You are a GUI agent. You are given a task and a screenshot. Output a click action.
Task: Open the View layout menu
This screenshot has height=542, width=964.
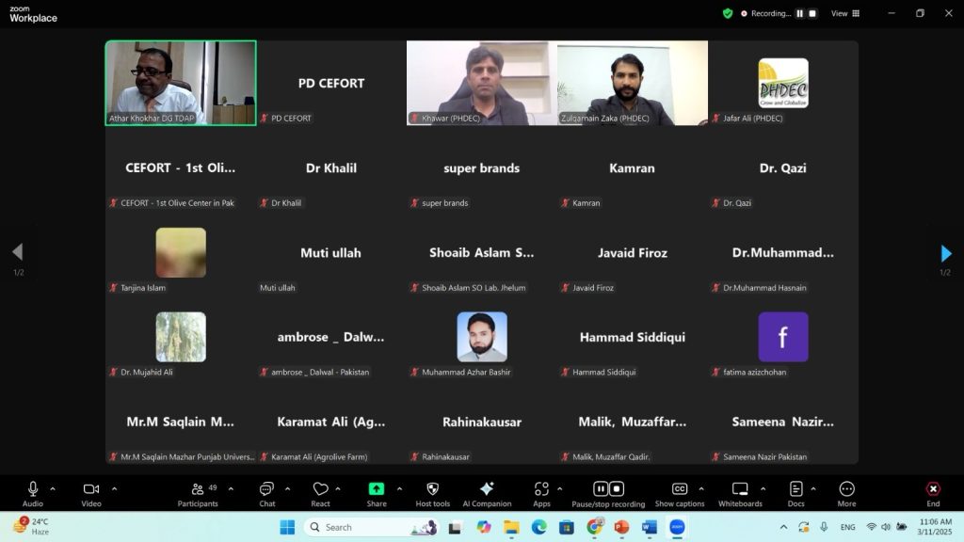coord(844,13)
